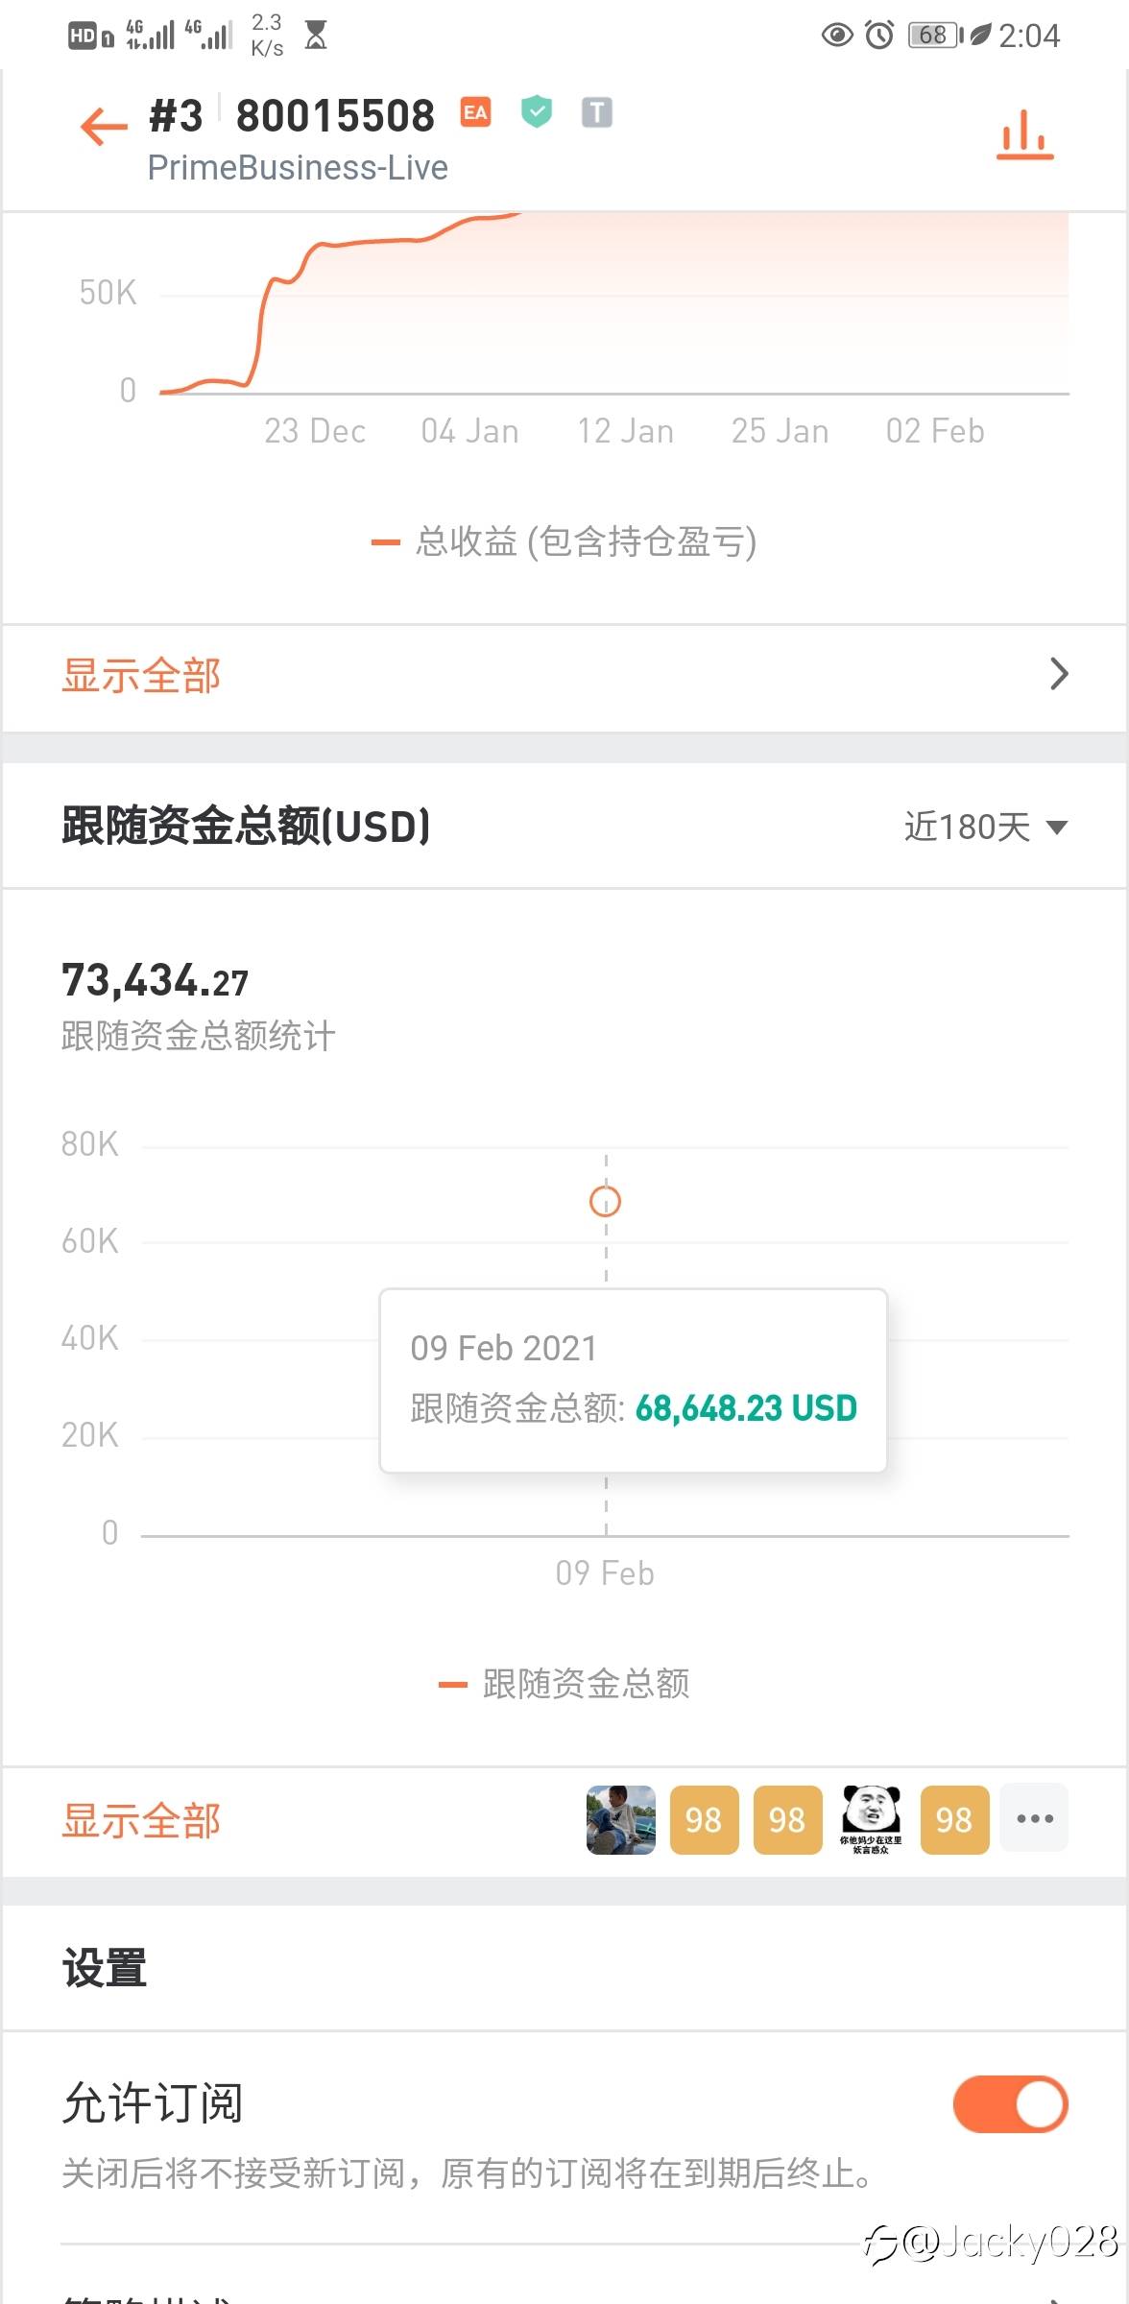
Task: Tap the green verified shield badge
Action: pos(537,112)
